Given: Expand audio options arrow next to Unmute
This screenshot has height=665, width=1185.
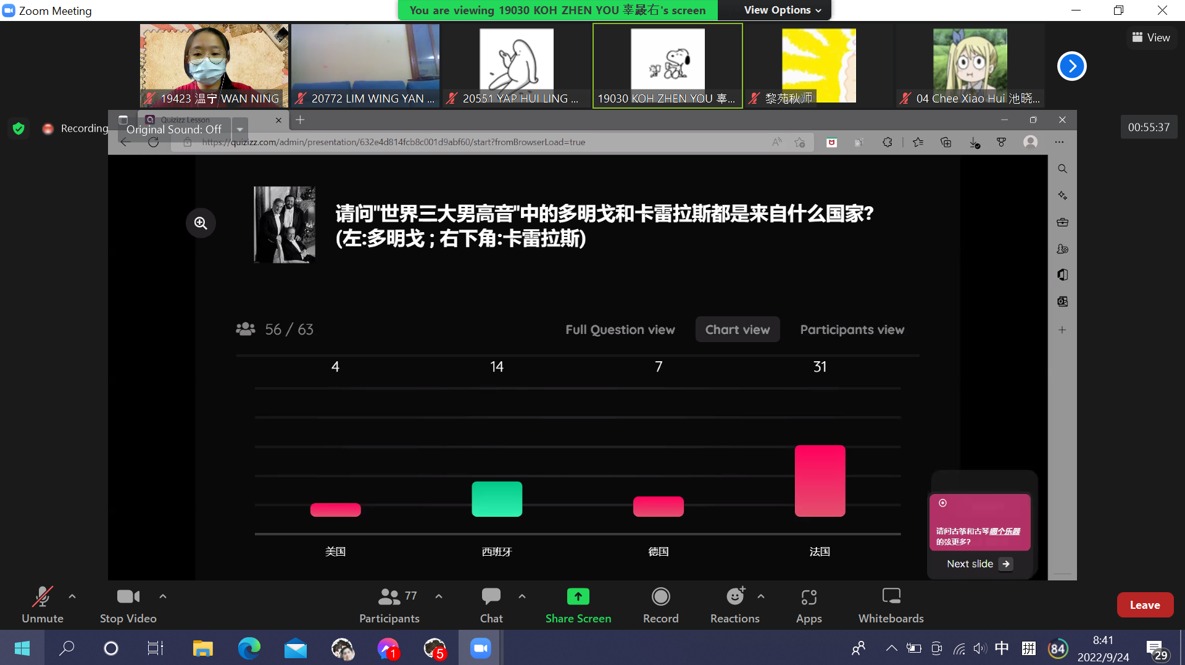Looking at the screenshot, I should (x=72, y=596).
